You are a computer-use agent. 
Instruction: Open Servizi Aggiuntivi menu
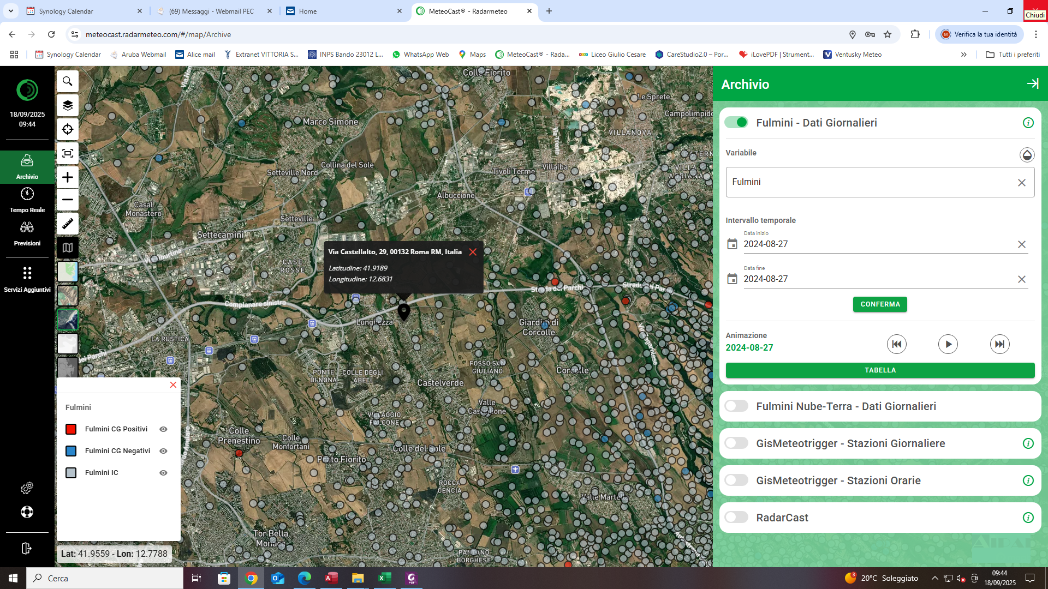27,279
